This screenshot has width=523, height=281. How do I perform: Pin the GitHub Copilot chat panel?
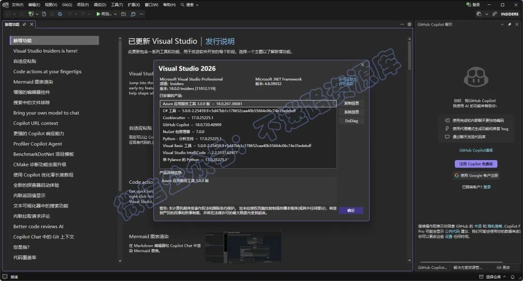pyautogui.click(x=509, y=24)
